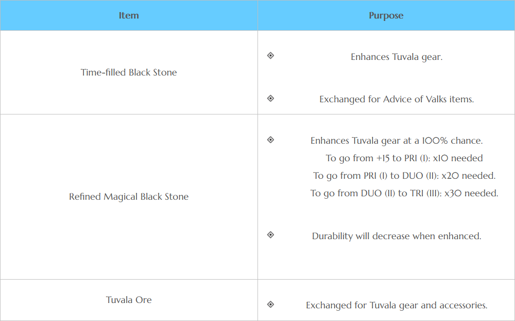Select the "Refined Magical Black Stone" item name
Screen dimensions: 515x321
tap(129, 197)
